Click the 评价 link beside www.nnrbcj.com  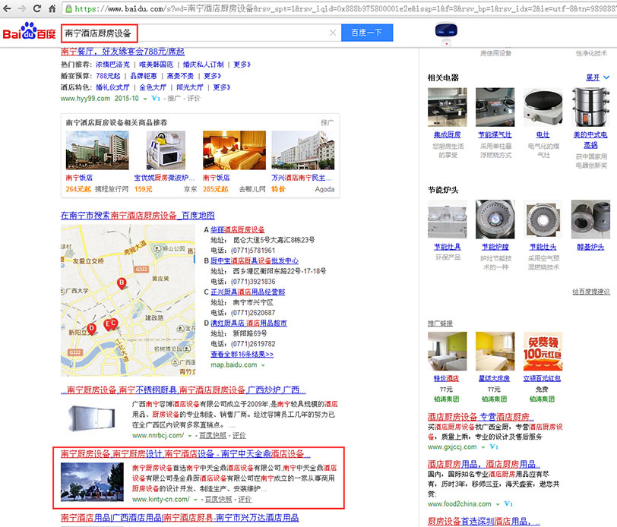click(239, 435)
